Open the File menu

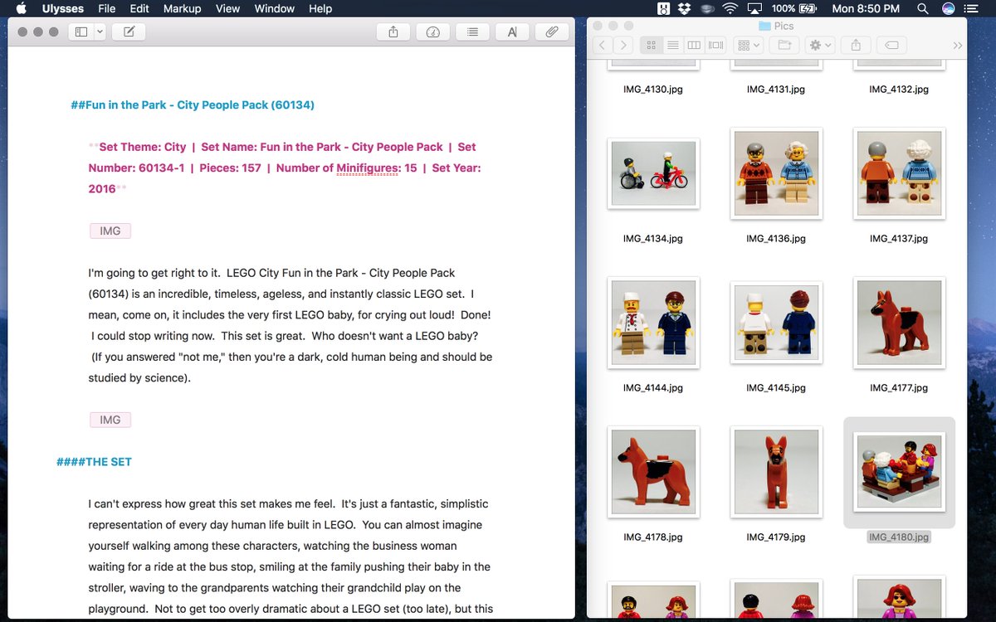click(x=106, y=9)
